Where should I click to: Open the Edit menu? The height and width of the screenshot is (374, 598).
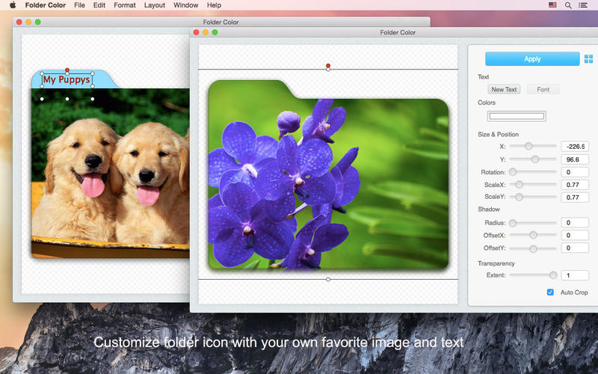coord(99,5)
